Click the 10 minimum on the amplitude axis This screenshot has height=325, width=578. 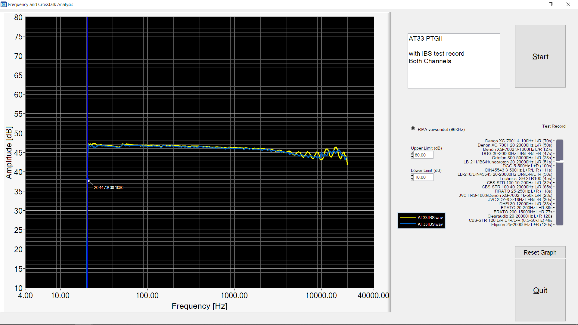(x=18, y=288)
